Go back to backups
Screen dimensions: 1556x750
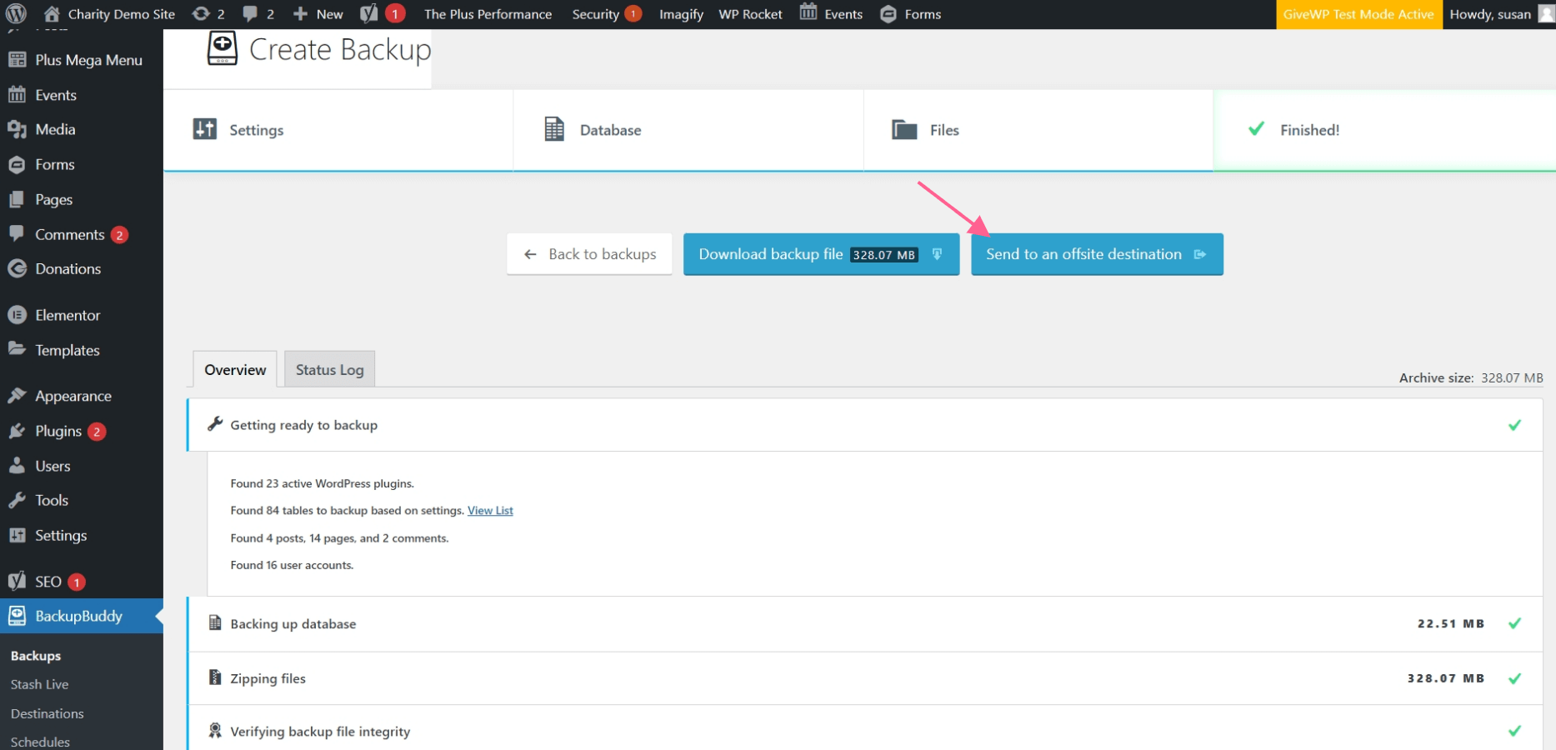pos(589,254)
